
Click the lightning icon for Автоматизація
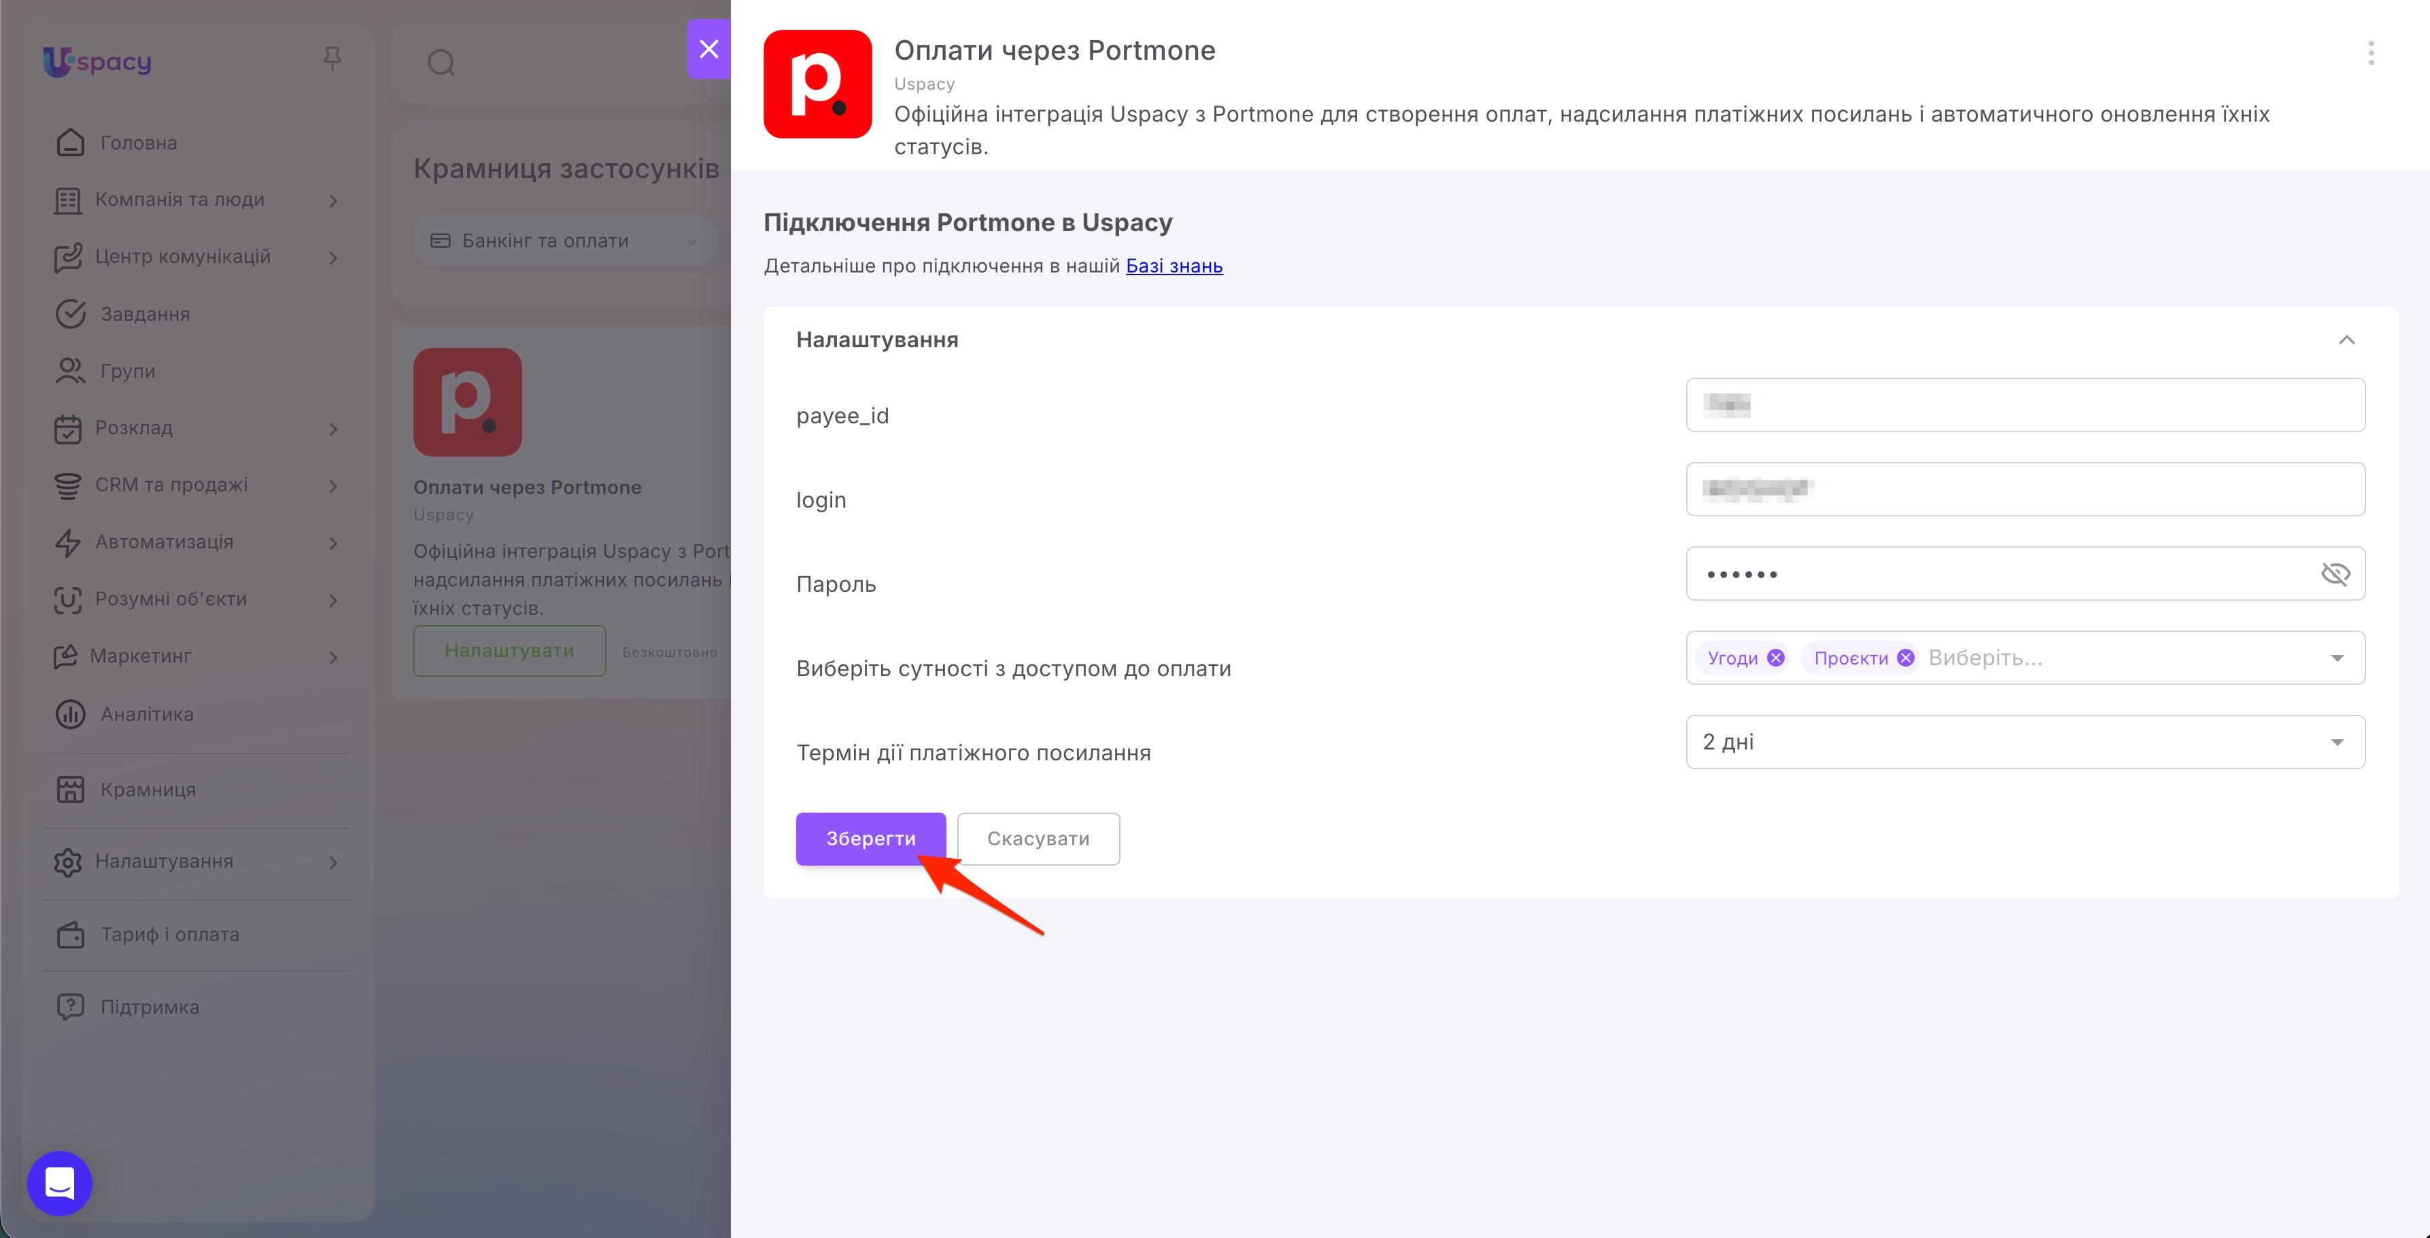click(68, 543)
